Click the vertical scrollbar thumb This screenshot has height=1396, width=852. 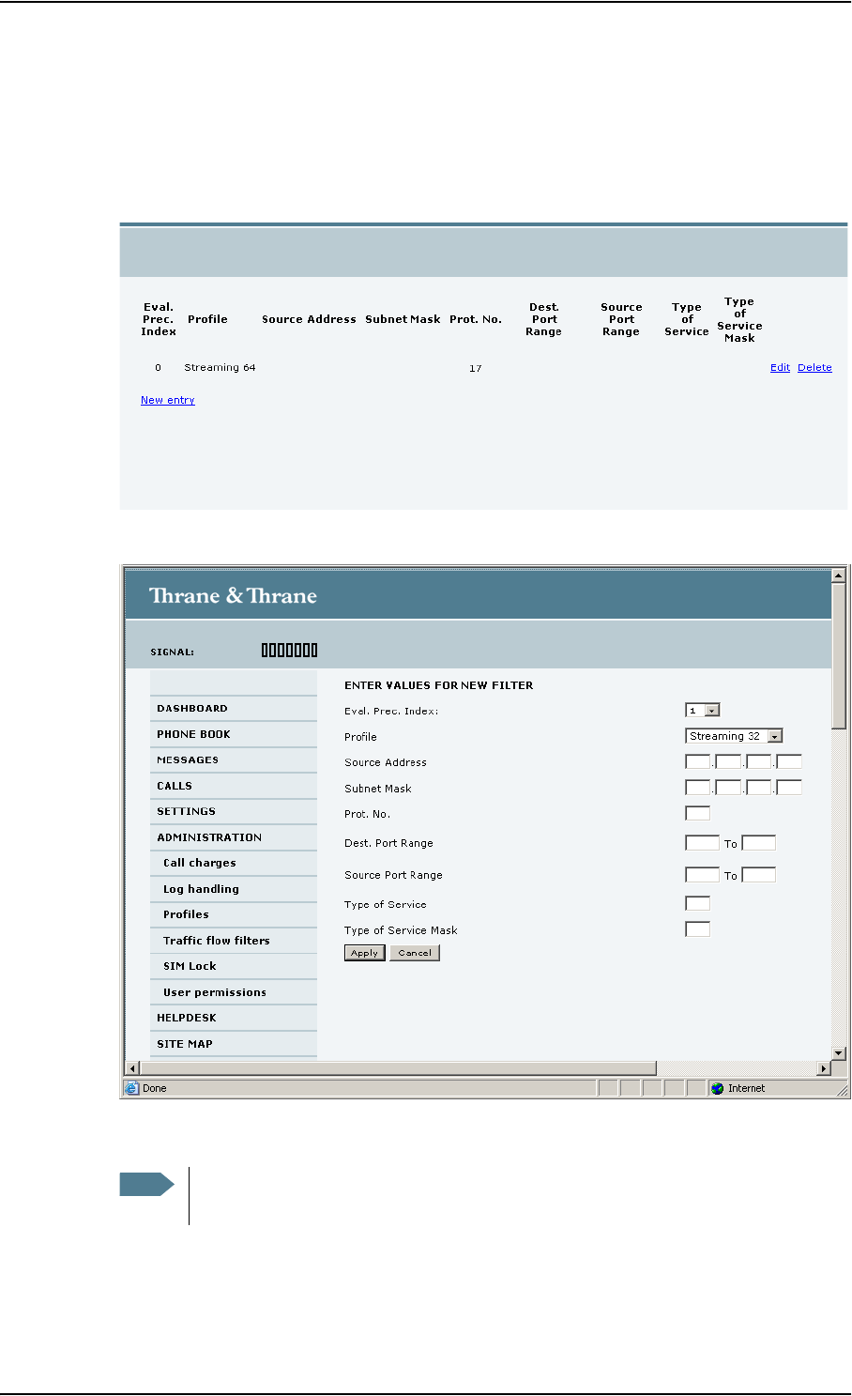point(840,654)
